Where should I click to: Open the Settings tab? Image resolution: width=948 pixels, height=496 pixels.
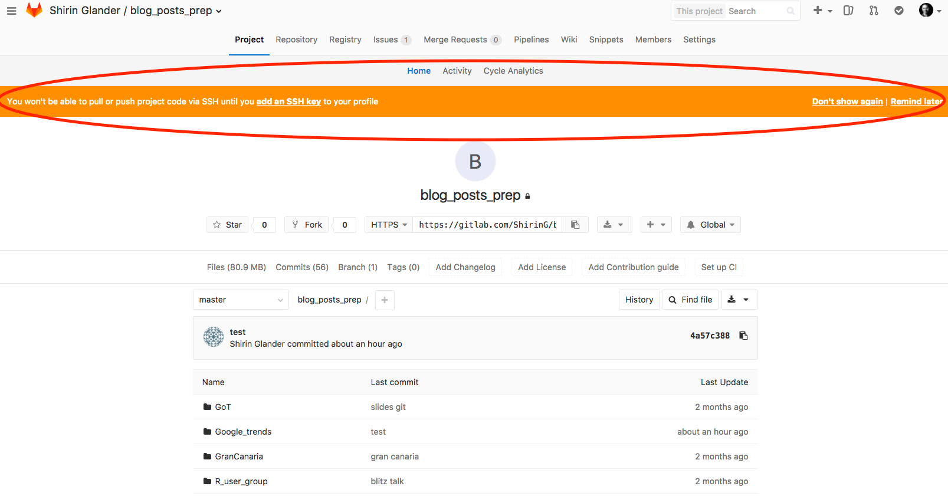pyautogui.click(x=699, y=40)
